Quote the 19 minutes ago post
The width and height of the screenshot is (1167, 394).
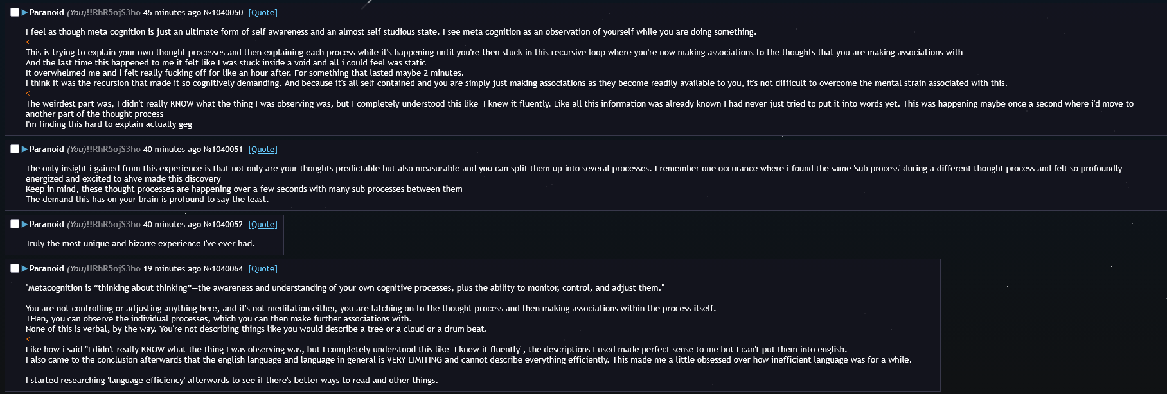point(263,269)
